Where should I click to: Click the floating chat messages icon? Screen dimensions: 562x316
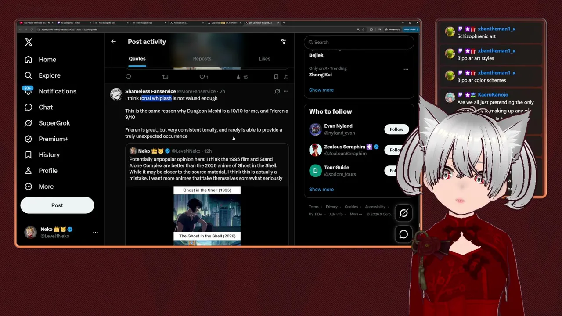tap(403, 234)
